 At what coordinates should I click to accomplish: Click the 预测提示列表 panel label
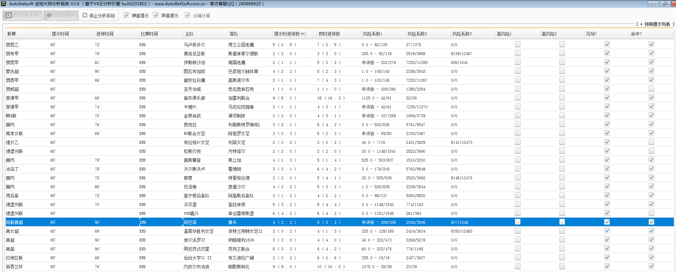pos(657,24)
